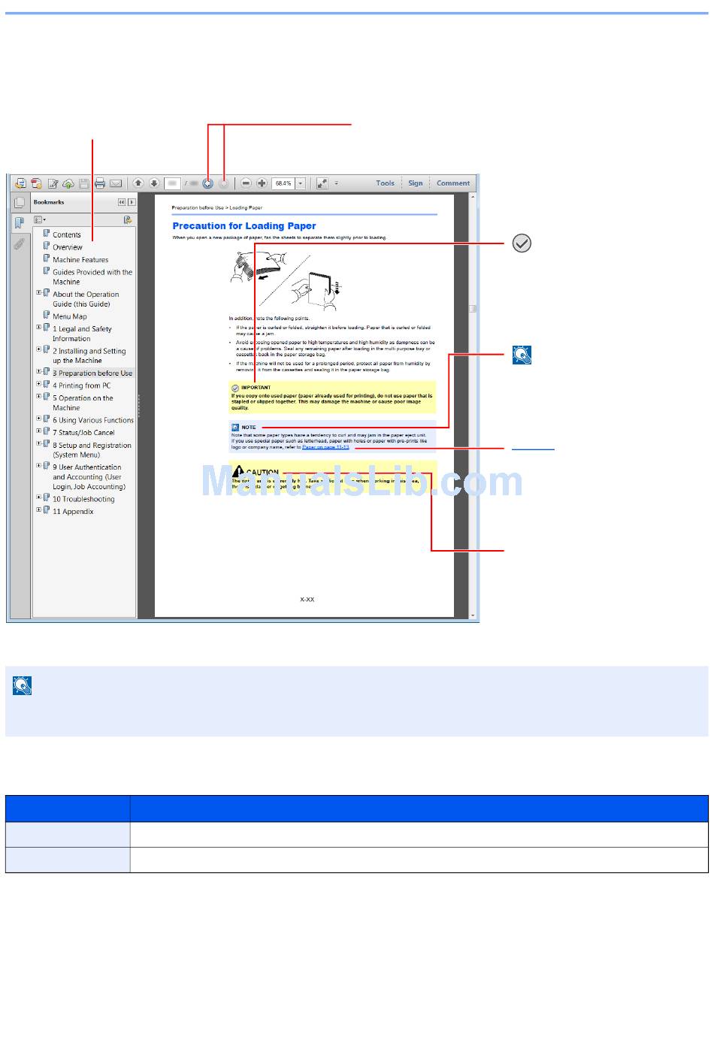Click the Previous View round arrow button
The image size is (714, 1043).
pyautogui.click(x=208, y=183)
